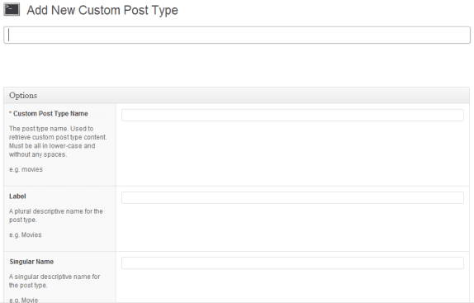Click the 'Label' field label
Viewport: 474px width, 303px height.
point(17,196)
